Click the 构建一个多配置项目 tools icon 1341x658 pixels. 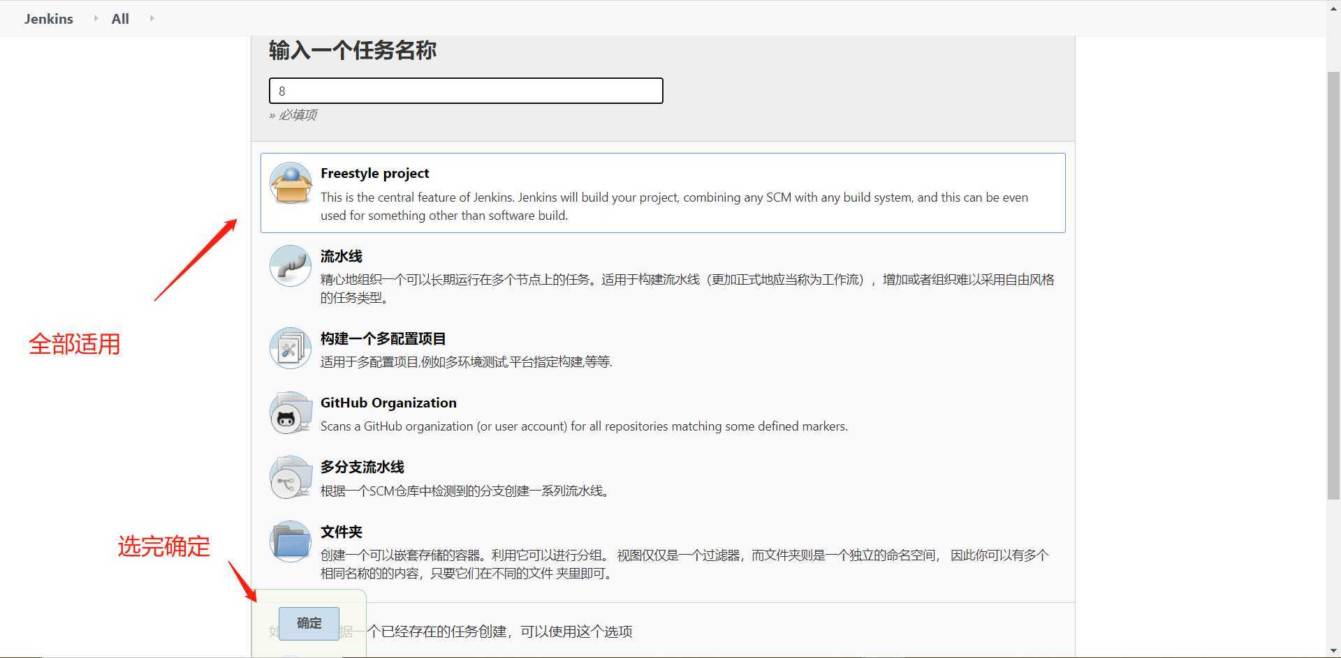291,348
